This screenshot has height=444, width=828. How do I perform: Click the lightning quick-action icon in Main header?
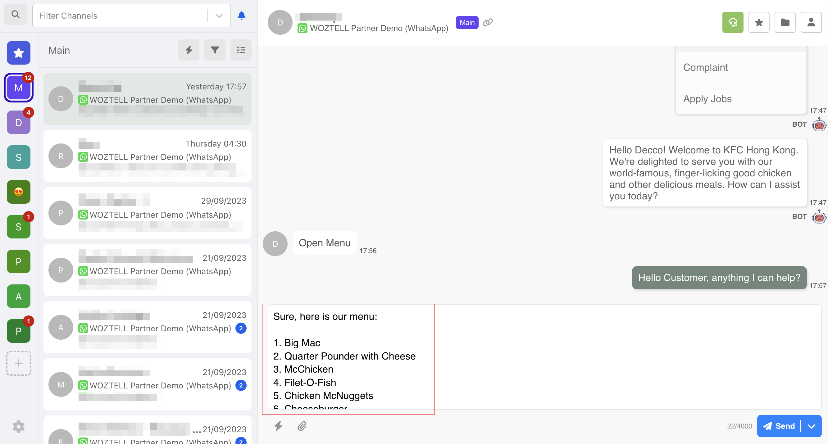point(189,50)
